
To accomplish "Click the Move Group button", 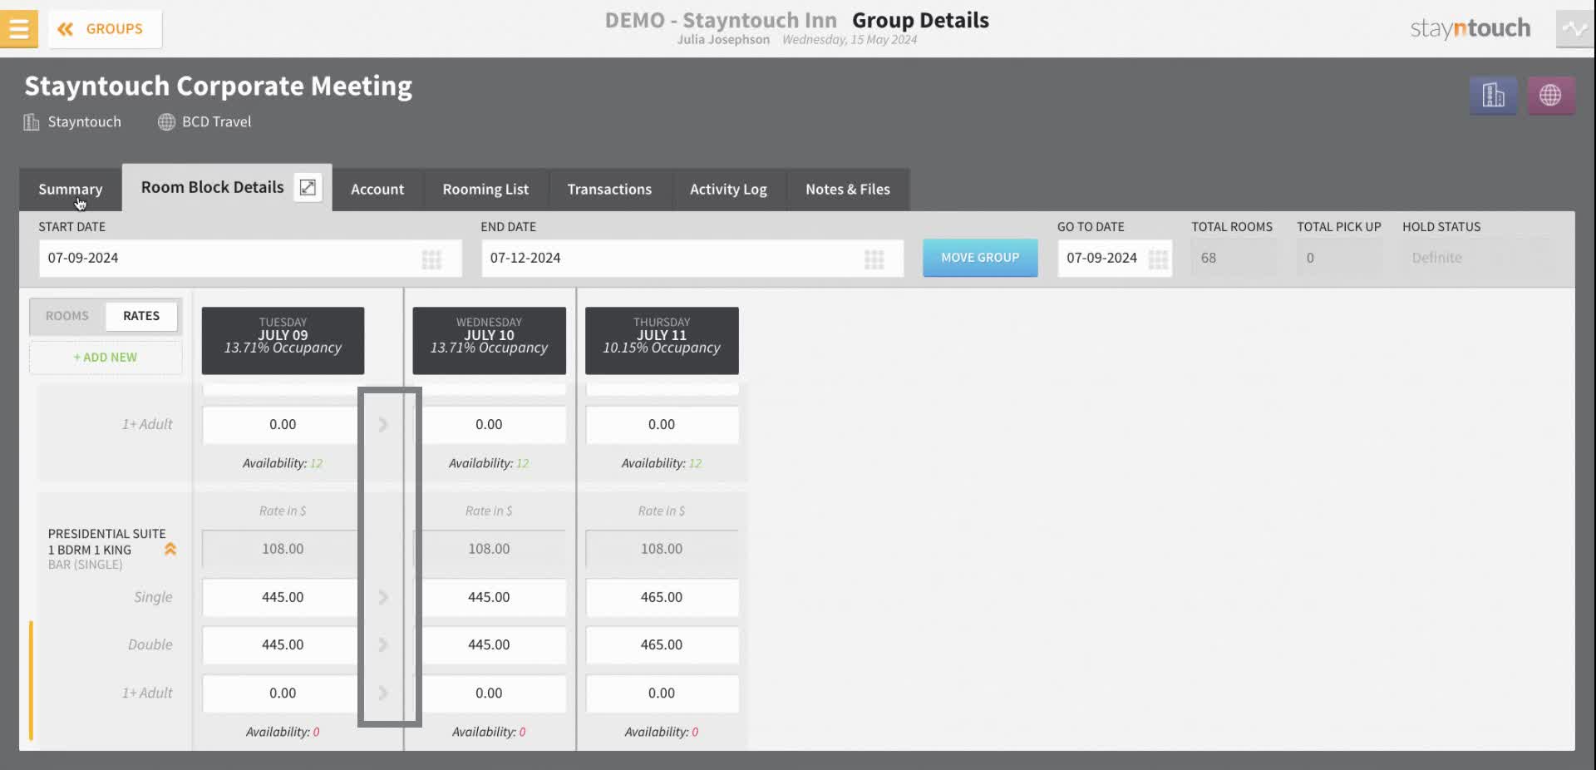I will (x=980, y=258).
